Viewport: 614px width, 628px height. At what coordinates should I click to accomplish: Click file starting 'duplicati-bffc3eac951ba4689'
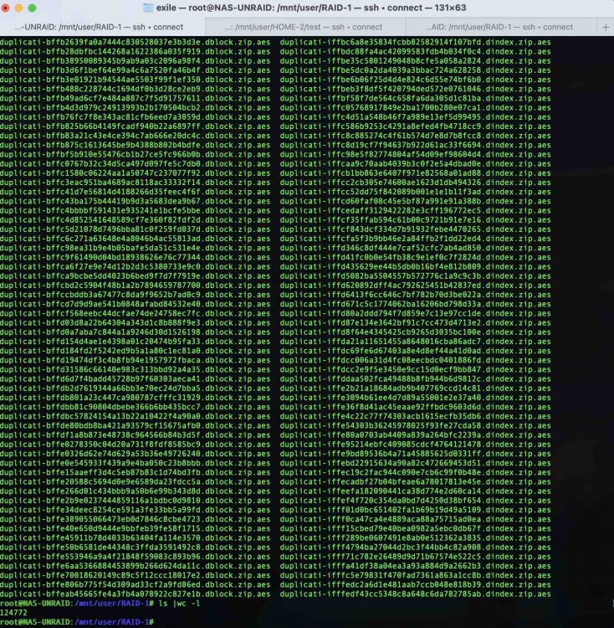[x=136, y=183]
